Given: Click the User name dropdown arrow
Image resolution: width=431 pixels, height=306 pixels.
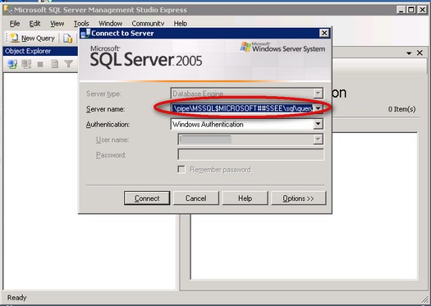Looking at the screenshot, I should tap(318, 139).
